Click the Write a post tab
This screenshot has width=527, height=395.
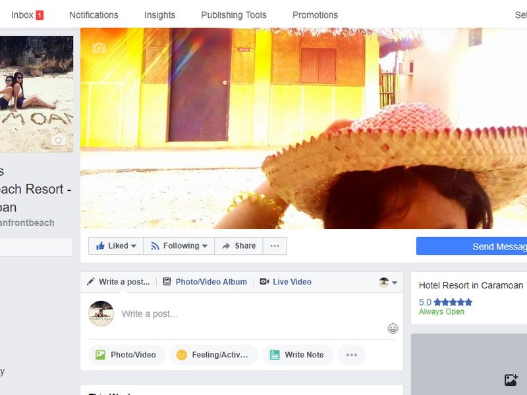tap(119, 282)
